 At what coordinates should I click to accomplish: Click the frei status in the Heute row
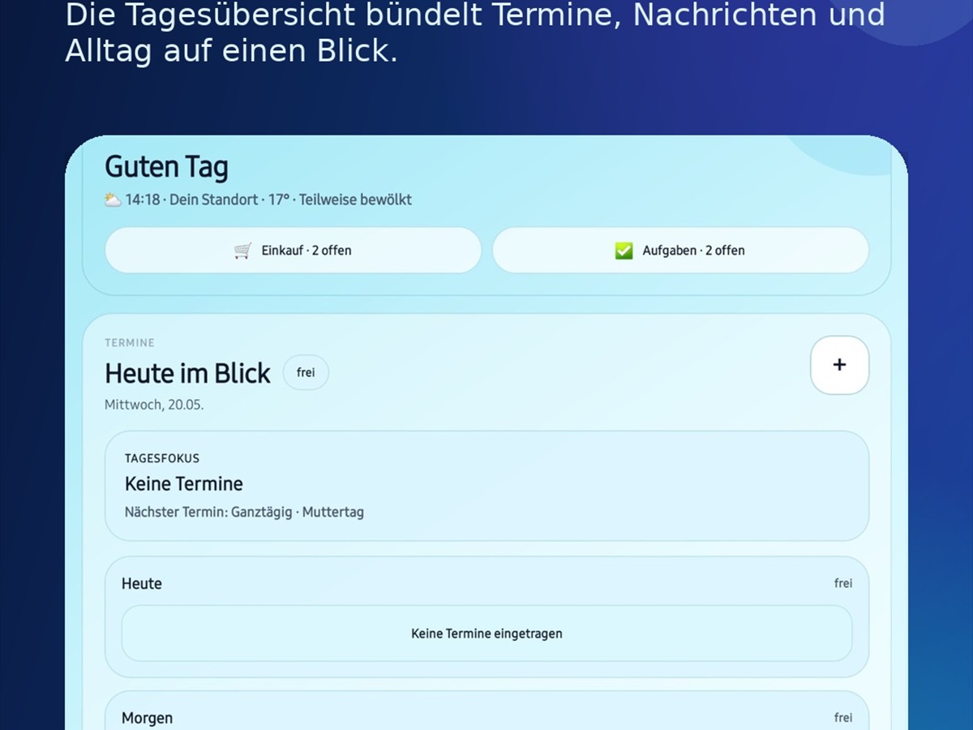[x=843, y=583]
